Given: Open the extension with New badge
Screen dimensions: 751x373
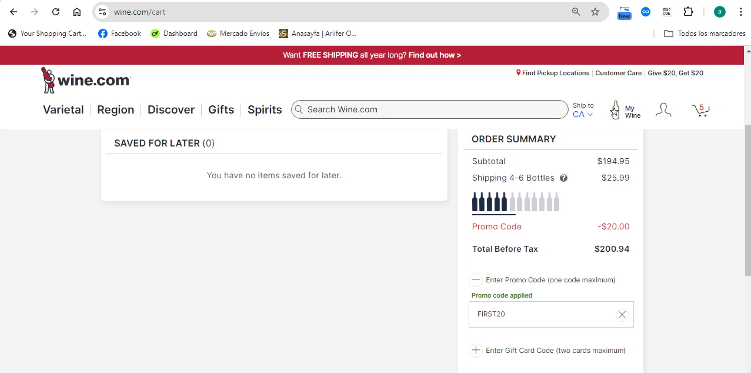Looking at the screenshot, I should point(624,12).
